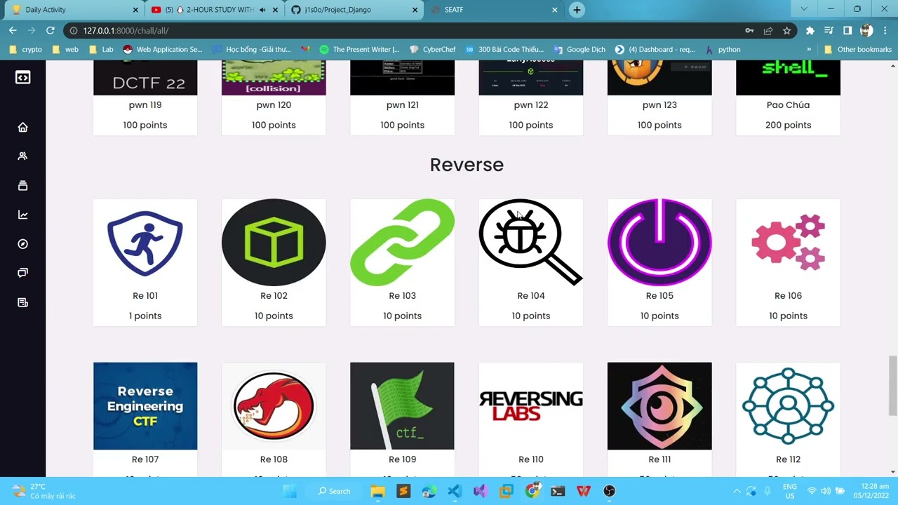The width and height of the screenshot is (898, 505).
Task: Open the Re 104 bug magnifier thumbnail
Action: [x=530, y=243]
